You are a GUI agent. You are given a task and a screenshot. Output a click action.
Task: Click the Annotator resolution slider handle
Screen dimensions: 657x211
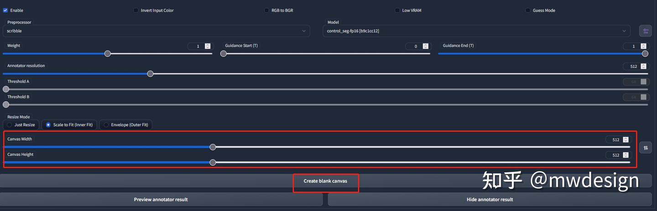150,74
